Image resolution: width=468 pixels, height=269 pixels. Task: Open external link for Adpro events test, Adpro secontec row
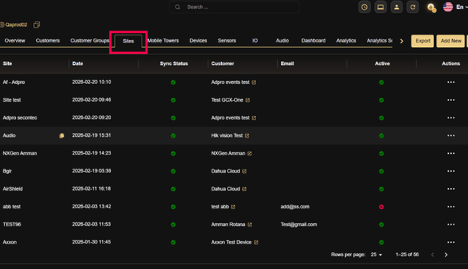coord(254,118)
